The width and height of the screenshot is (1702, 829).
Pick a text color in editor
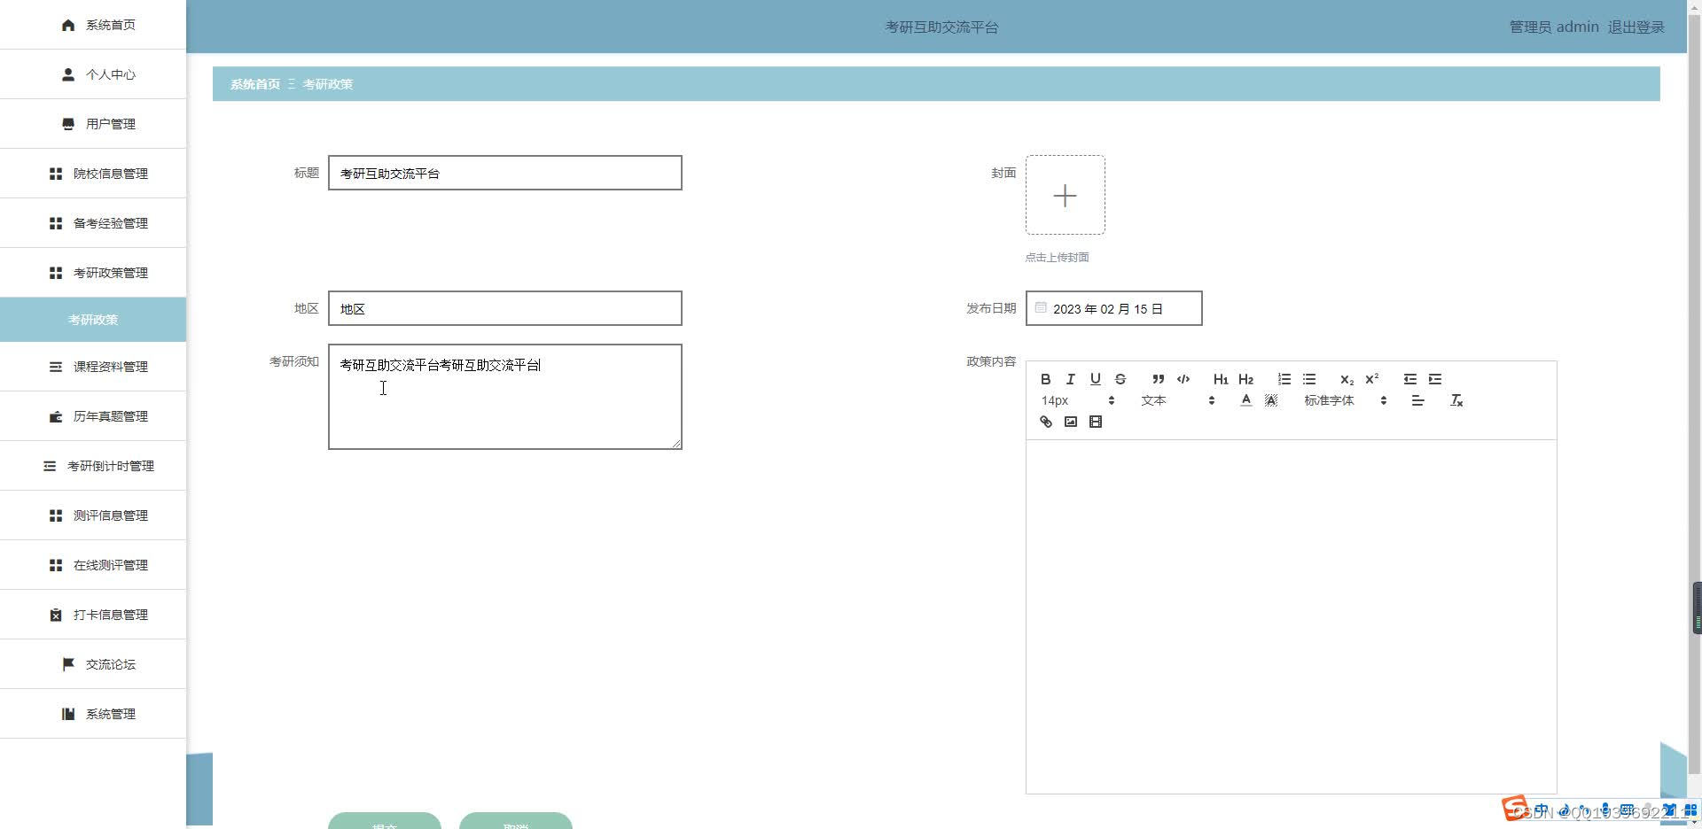coord(1245,400)
